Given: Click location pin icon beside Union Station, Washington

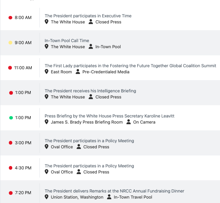Looking at the screenshot, I should (x=47, y=197).
